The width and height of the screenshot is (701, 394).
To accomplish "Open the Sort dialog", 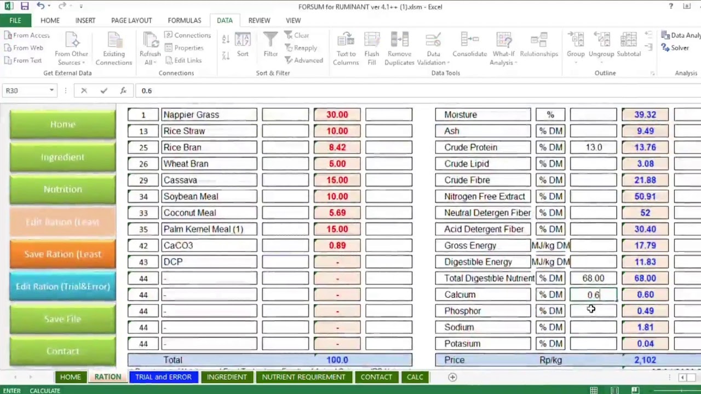I will point(243,46).
